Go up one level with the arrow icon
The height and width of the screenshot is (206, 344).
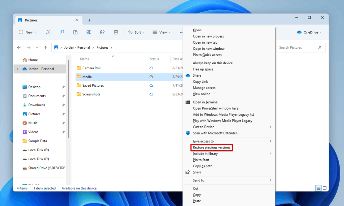(x=45, y=47)
